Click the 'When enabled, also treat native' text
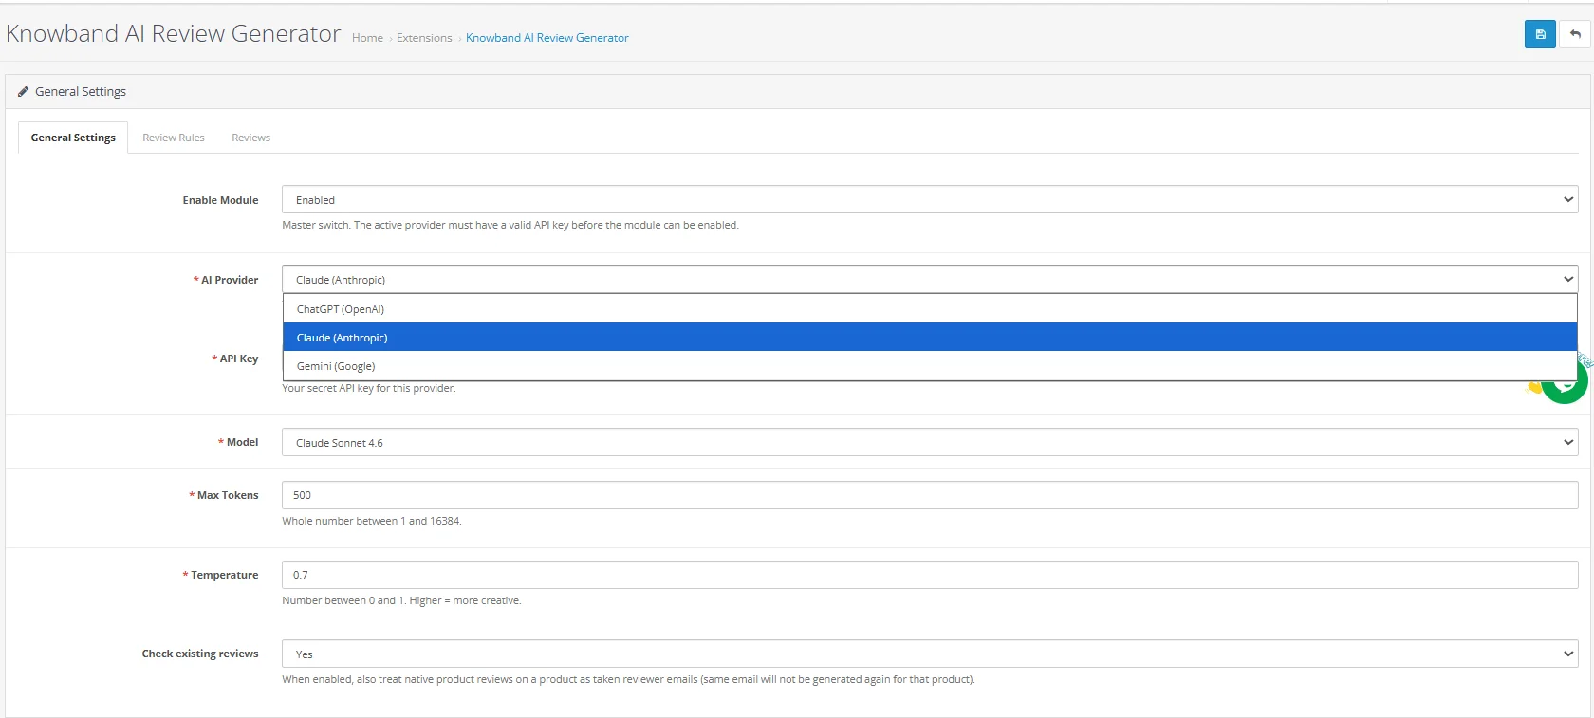 coord(628,679)
